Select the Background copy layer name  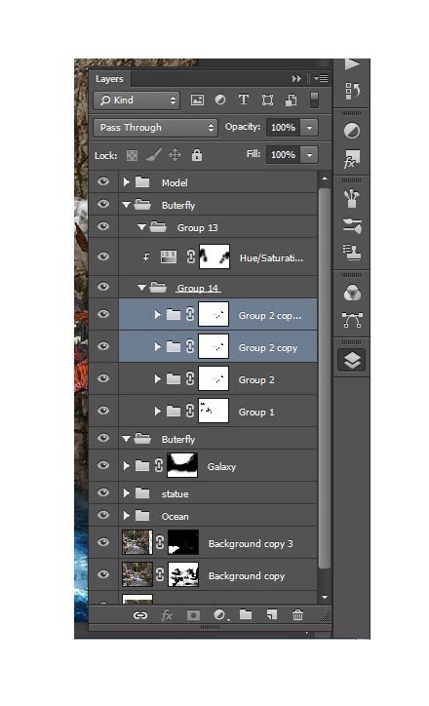point(247,576)
